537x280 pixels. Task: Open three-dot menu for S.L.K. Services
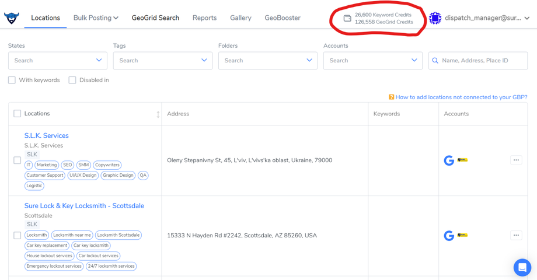point(516,160)
